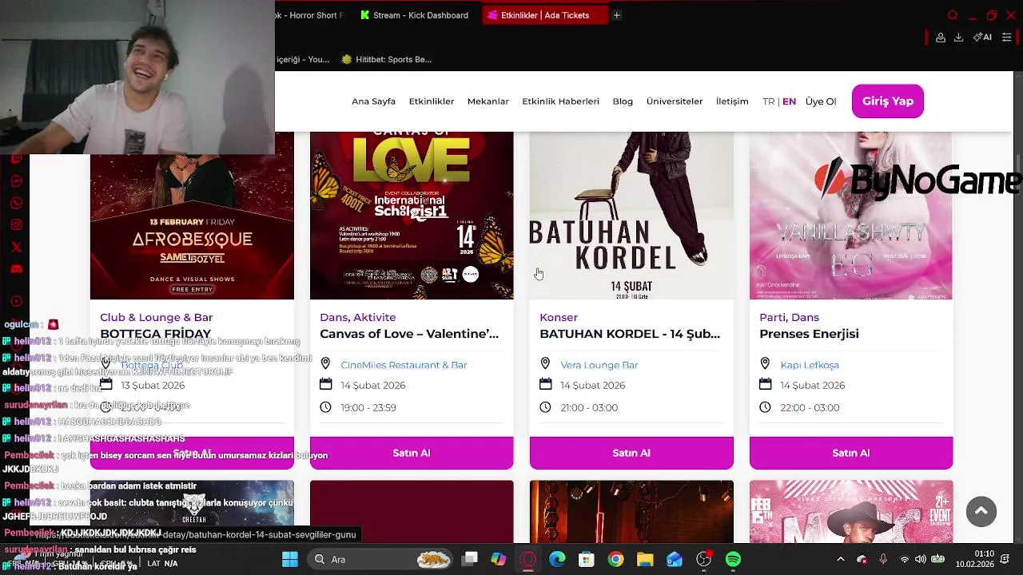Click the Giriş Yap button
The width and height of the screenshot is (1023, 575).
pos(888,101)
